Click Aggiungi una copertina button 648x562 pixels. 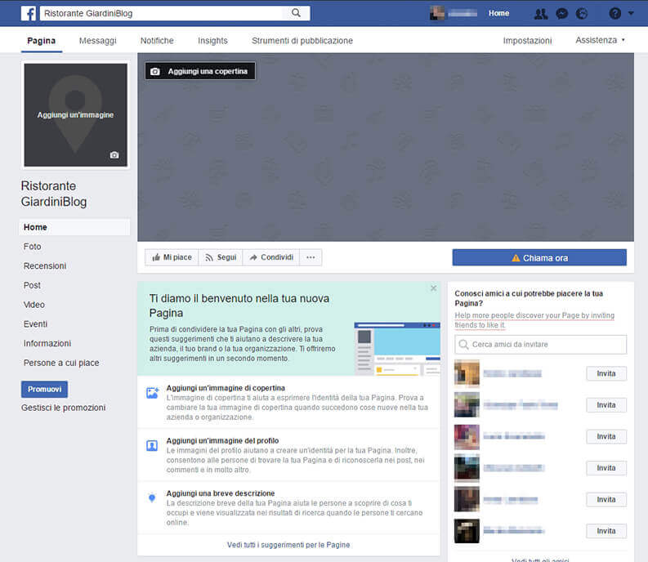pos(200,71)
